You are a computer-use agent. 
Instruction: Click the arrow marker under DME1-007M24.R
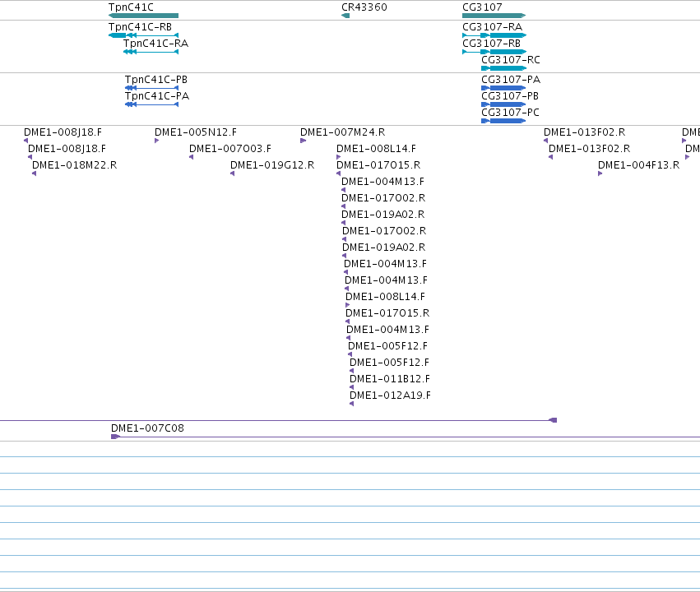tap(304, 141)
